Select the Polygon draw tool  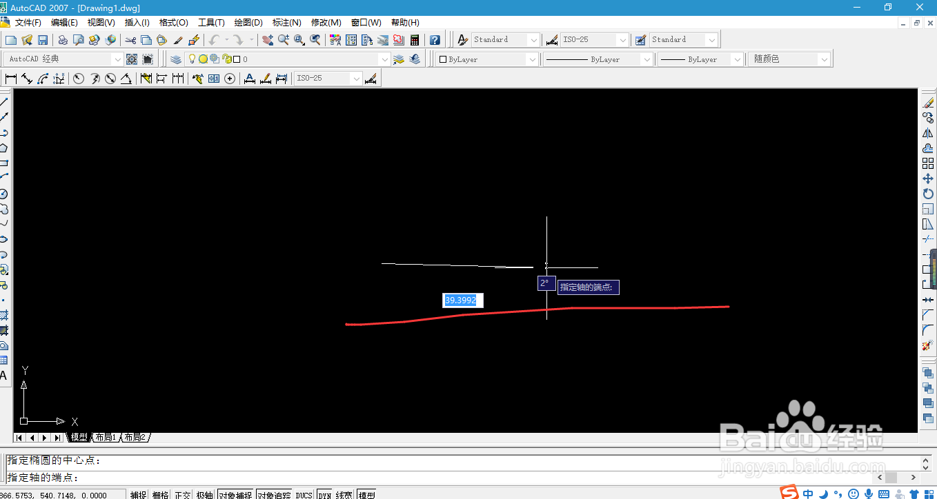(x=3, y=147)
